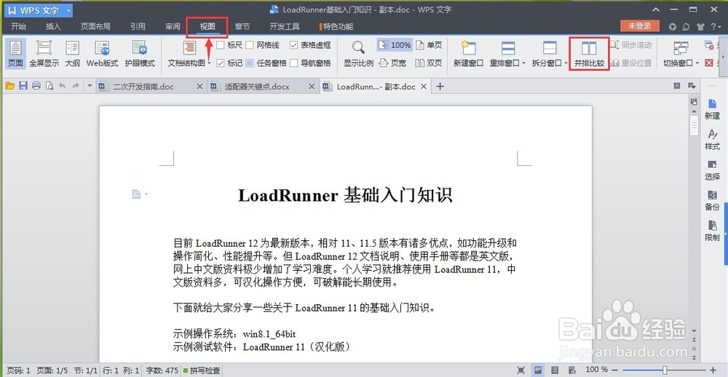This screenshot has width=728, height=377.
Task: Click 切换窗口 switch windows icon
Action: tap(681, 48)
